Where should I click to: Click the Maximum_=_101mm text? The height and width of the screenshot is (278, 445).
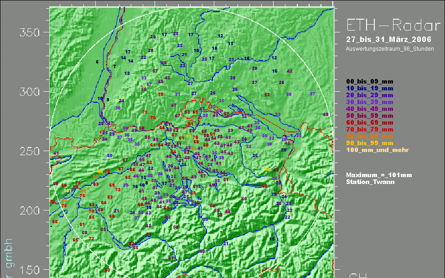(x=379, y=175)
